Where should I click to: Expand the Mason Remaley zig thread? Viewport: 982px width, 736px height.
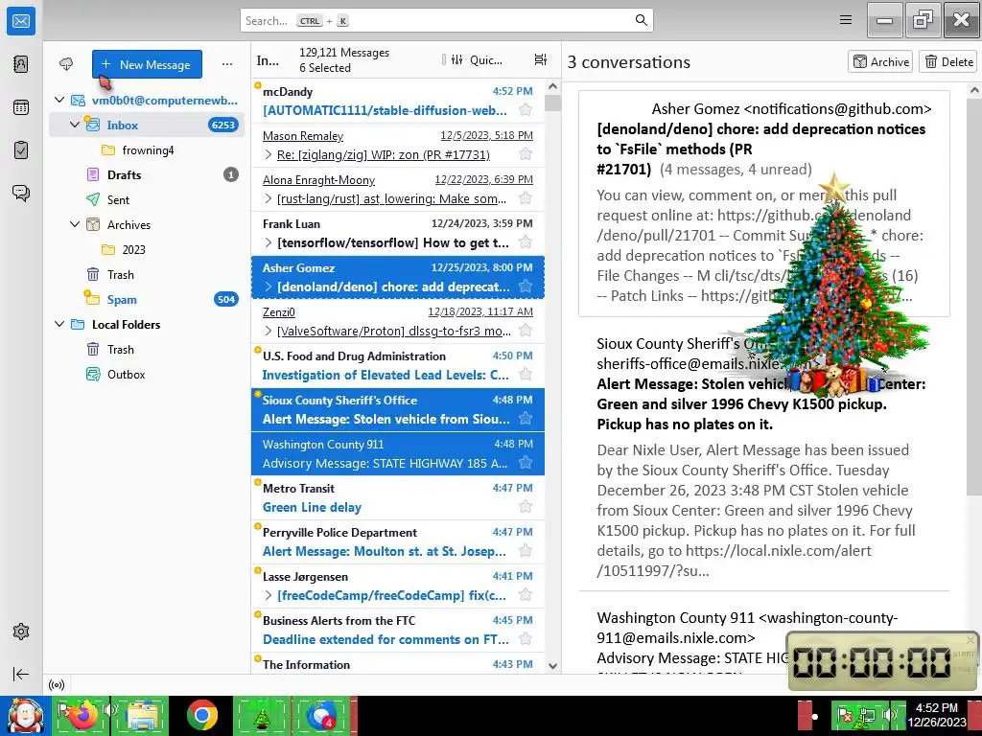pyautogui.click(x=269, y=154)
